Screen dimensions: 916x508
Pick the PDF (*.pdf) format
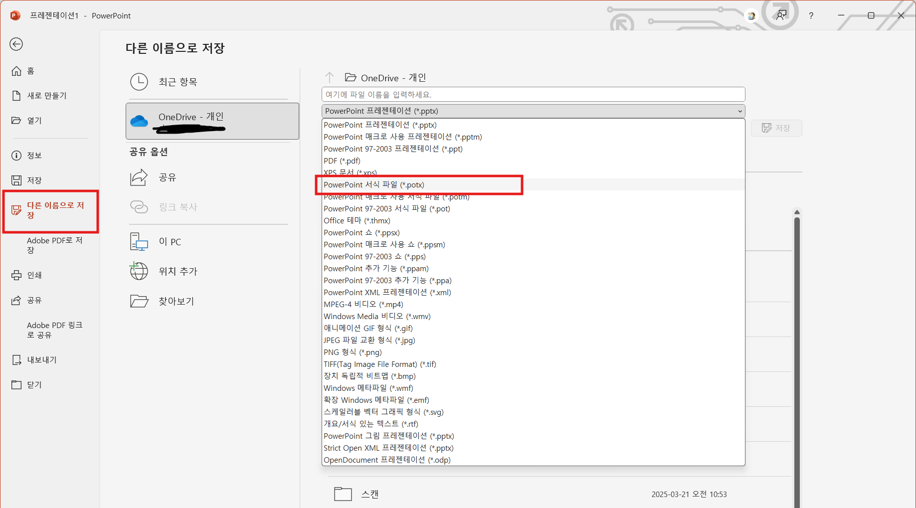point(534,161)
